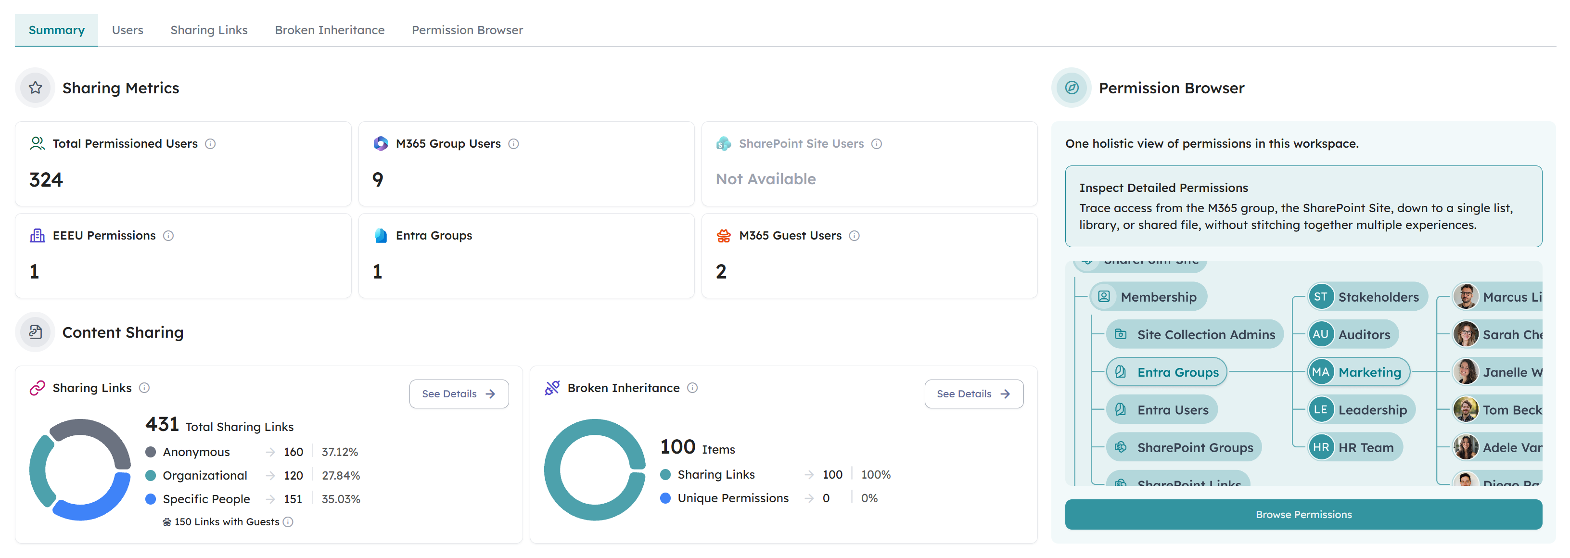Switch to the Users tab
The image size is (1570, 558).
[x=128, y=30]
